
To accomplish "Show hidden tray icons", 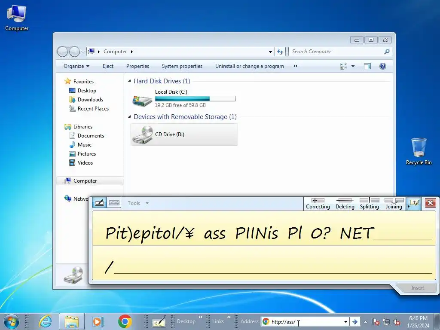I will (x=365, y=322).
